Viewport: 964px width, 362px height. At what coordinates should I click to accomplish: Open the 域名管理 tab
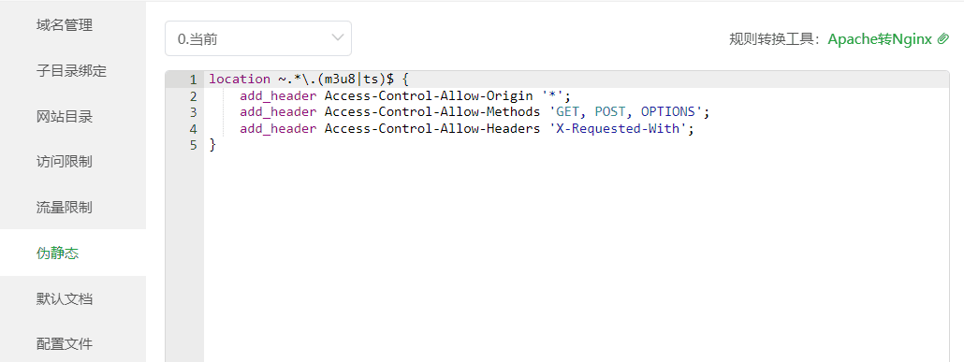pyautogui.click(x=65, y=25)
